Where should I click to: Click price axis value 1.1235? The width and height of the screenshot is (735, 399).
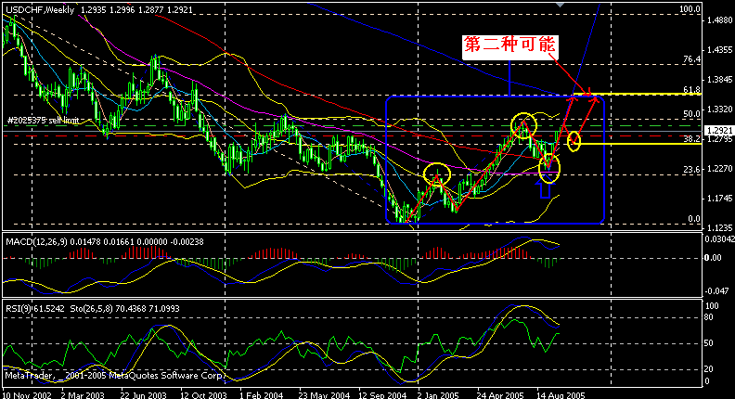719,228
